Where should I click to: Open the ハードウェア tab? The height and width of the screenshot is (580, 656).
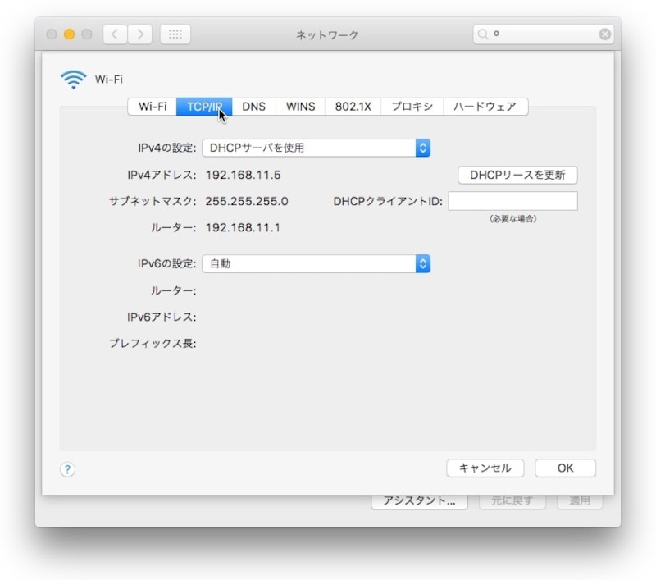(x=485, y=107)
